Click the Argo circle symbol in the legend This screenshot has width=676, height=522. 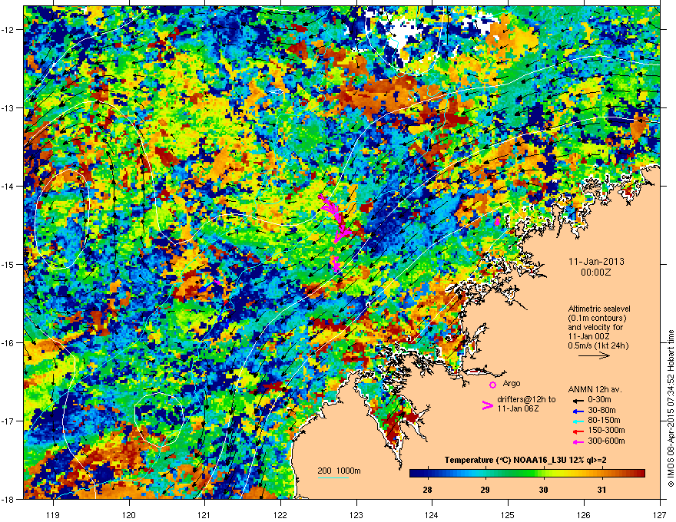pos(492,385)
